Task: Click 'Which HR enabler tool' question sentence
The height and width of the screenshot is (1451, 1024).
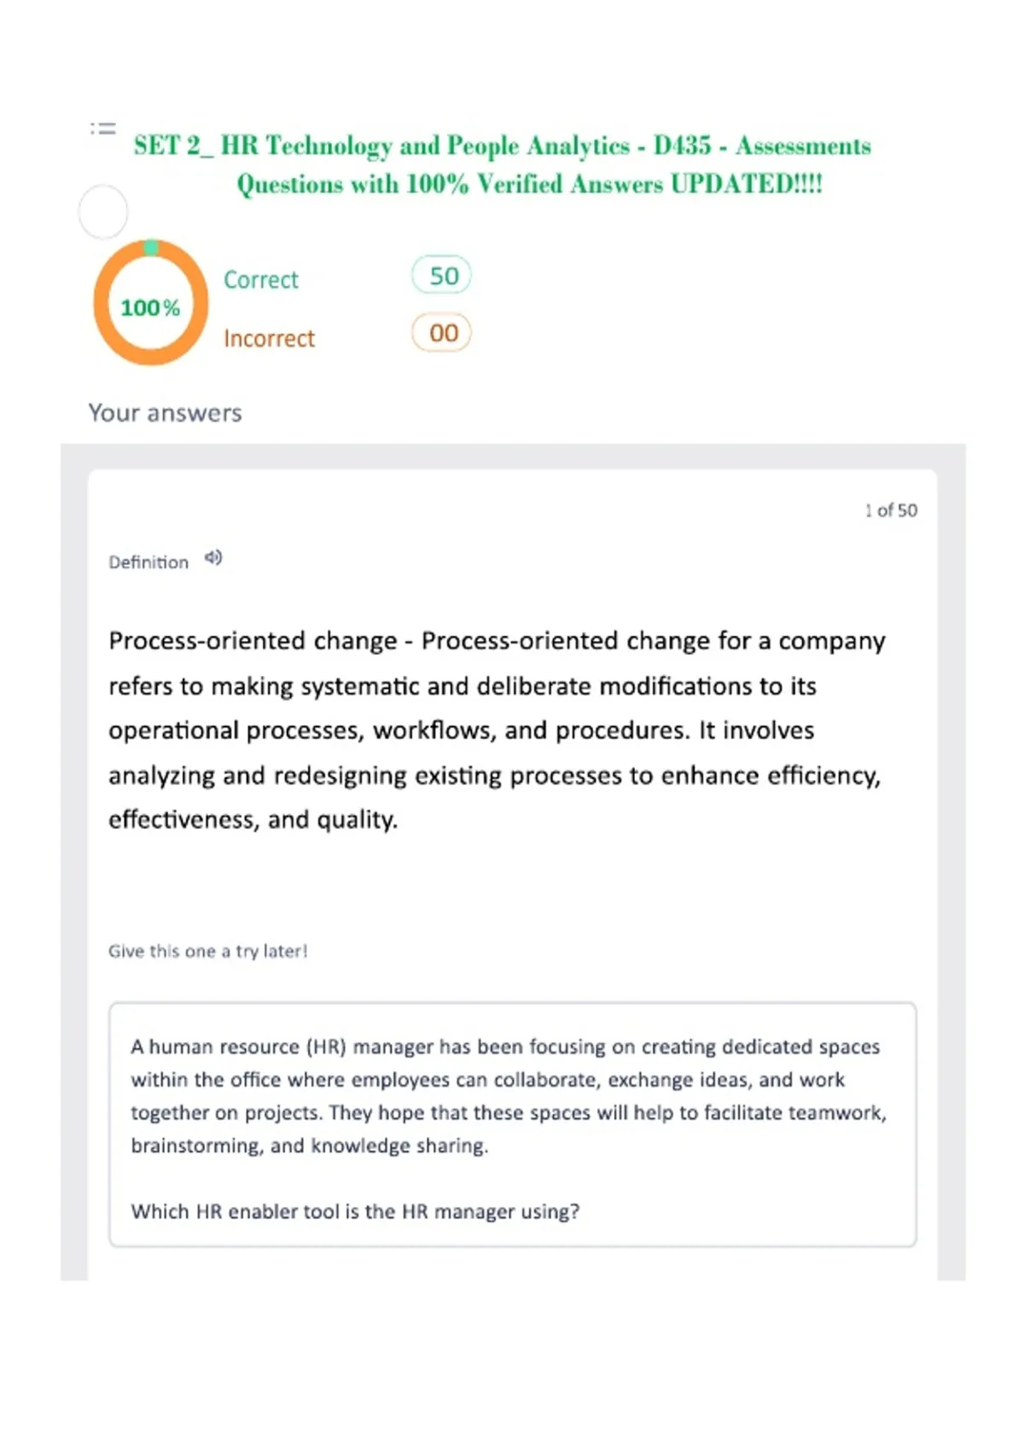Action: (356, 1212)
